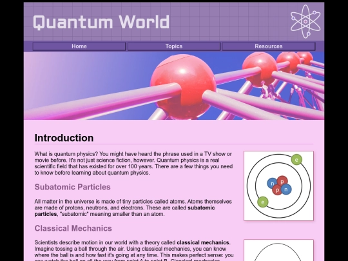This screenshot has height=261, width=348.
Task: Open the Home navigation link
Action: pos(79,46)
